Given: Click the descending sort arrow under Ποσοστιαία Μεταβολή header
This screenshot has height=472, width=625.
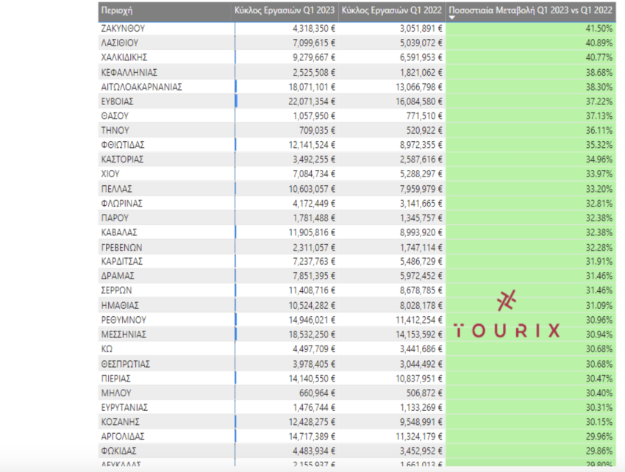Looking at the screenshot, I should (451, 18).
